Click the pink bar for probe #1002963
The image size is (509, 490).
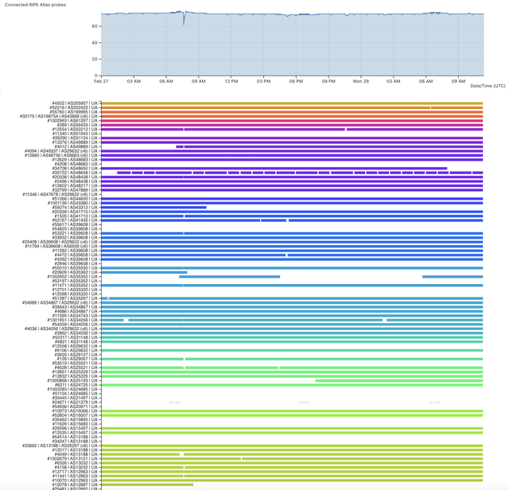[292, 120]
